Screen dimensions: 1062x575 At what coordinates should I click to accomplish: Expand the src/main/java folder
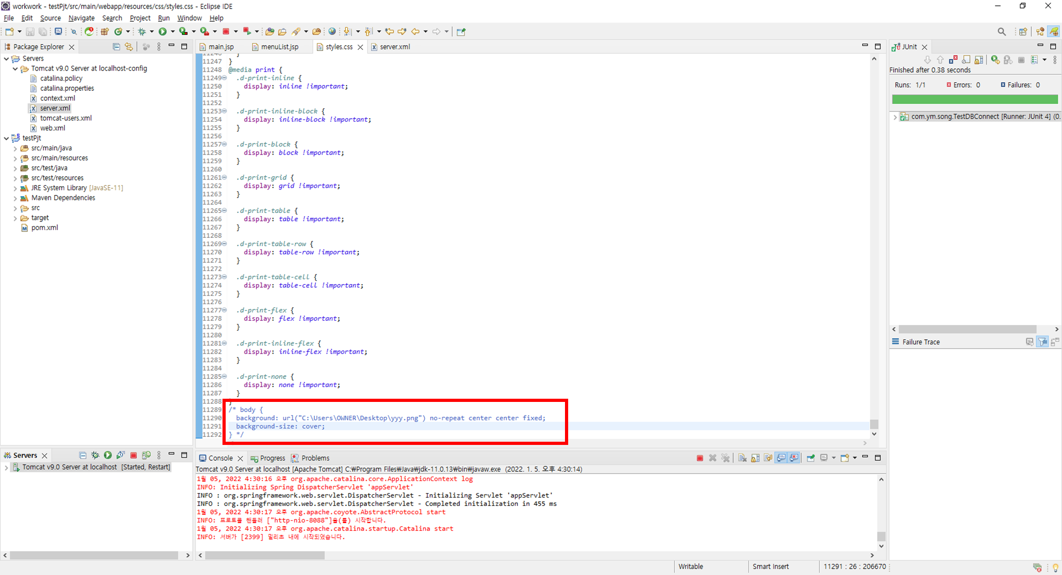(15, 149)
